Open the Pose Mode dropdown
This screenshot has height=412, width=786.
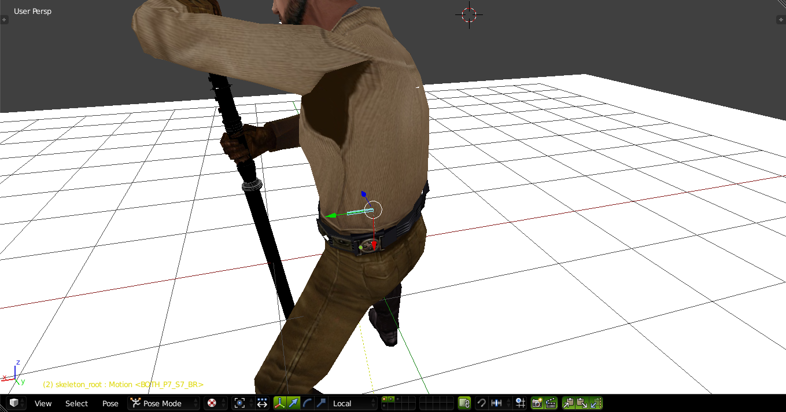click(164, 403)
